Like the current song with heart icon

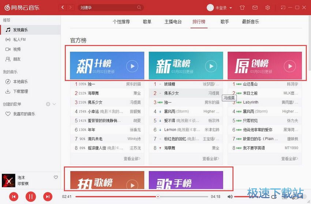coord(56,177)
